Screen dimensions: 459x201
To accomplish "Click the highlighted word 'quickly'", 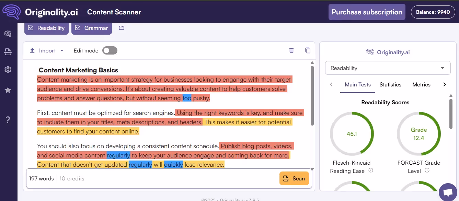I will (x=173, y=165).
